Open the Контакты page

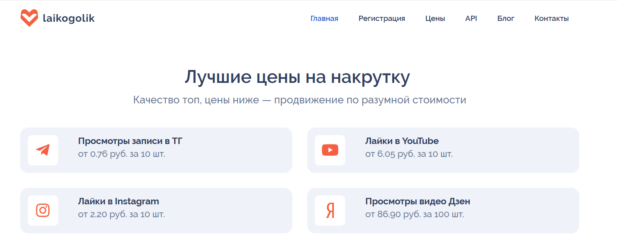point(551,19)
